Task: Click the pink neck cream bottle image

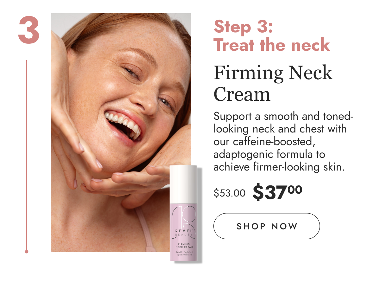Action: [183, 213]
